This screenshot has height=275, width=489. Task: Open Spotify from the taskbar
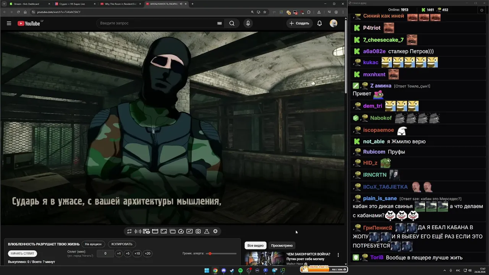click(x=240, y=270)
